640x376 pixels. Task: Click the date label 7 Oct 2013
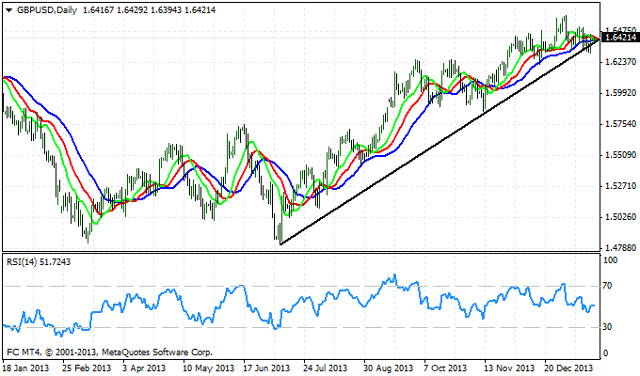point(445,368)
